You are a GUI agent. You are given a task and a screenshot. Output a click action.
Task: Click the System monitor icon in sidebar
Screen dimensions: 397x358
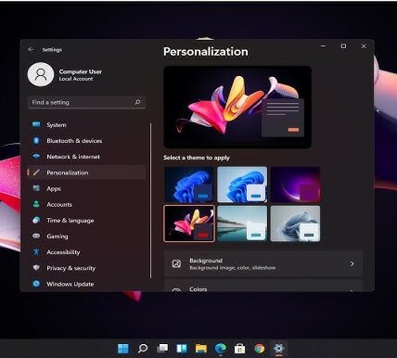[x=36, y=124]
